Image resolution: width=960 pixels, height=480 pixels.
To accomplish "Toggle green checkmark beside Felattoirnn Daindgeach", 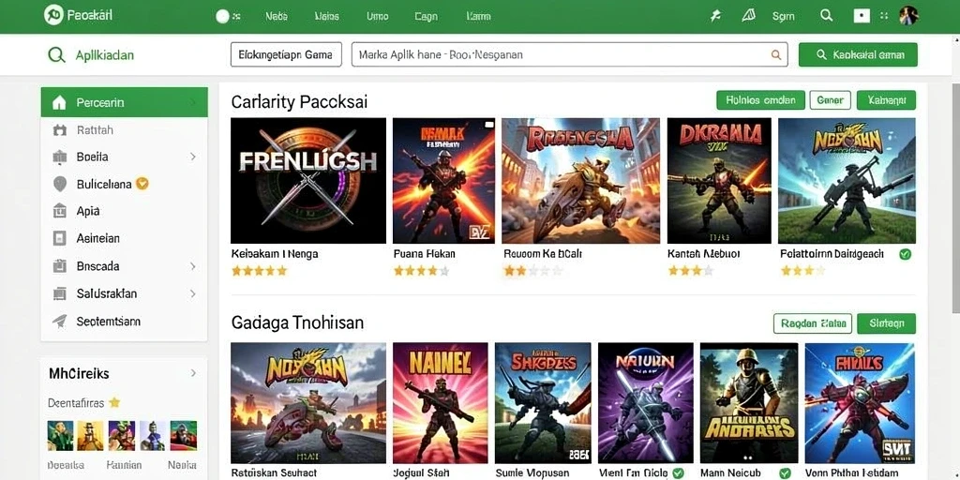I will tap(905, 254).
